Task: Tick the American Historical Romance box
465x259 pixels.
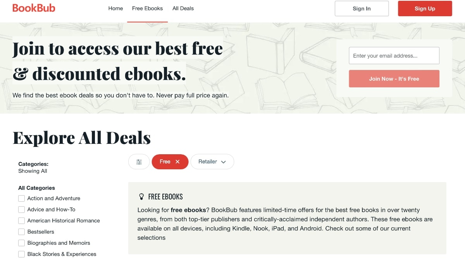Action: [21, 220]
